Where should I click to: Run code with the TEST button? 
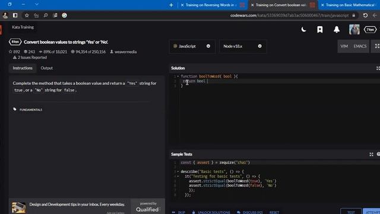point(351,212)
